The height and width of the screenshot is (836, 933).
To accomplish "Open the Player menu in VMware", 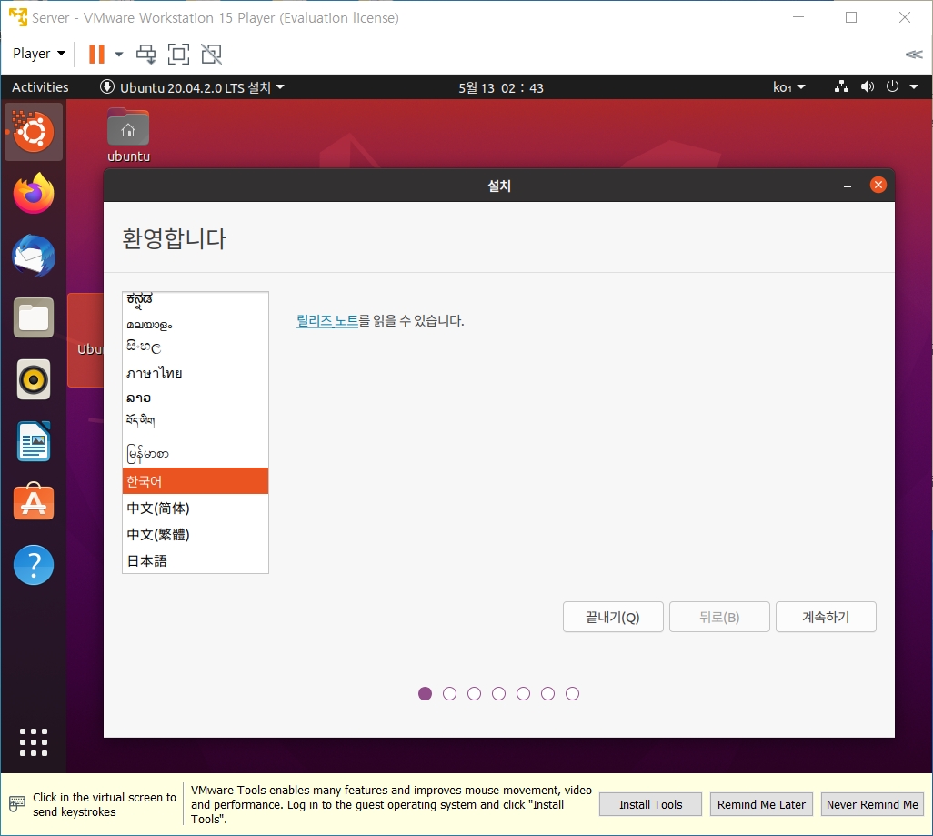I will [39, 54].
